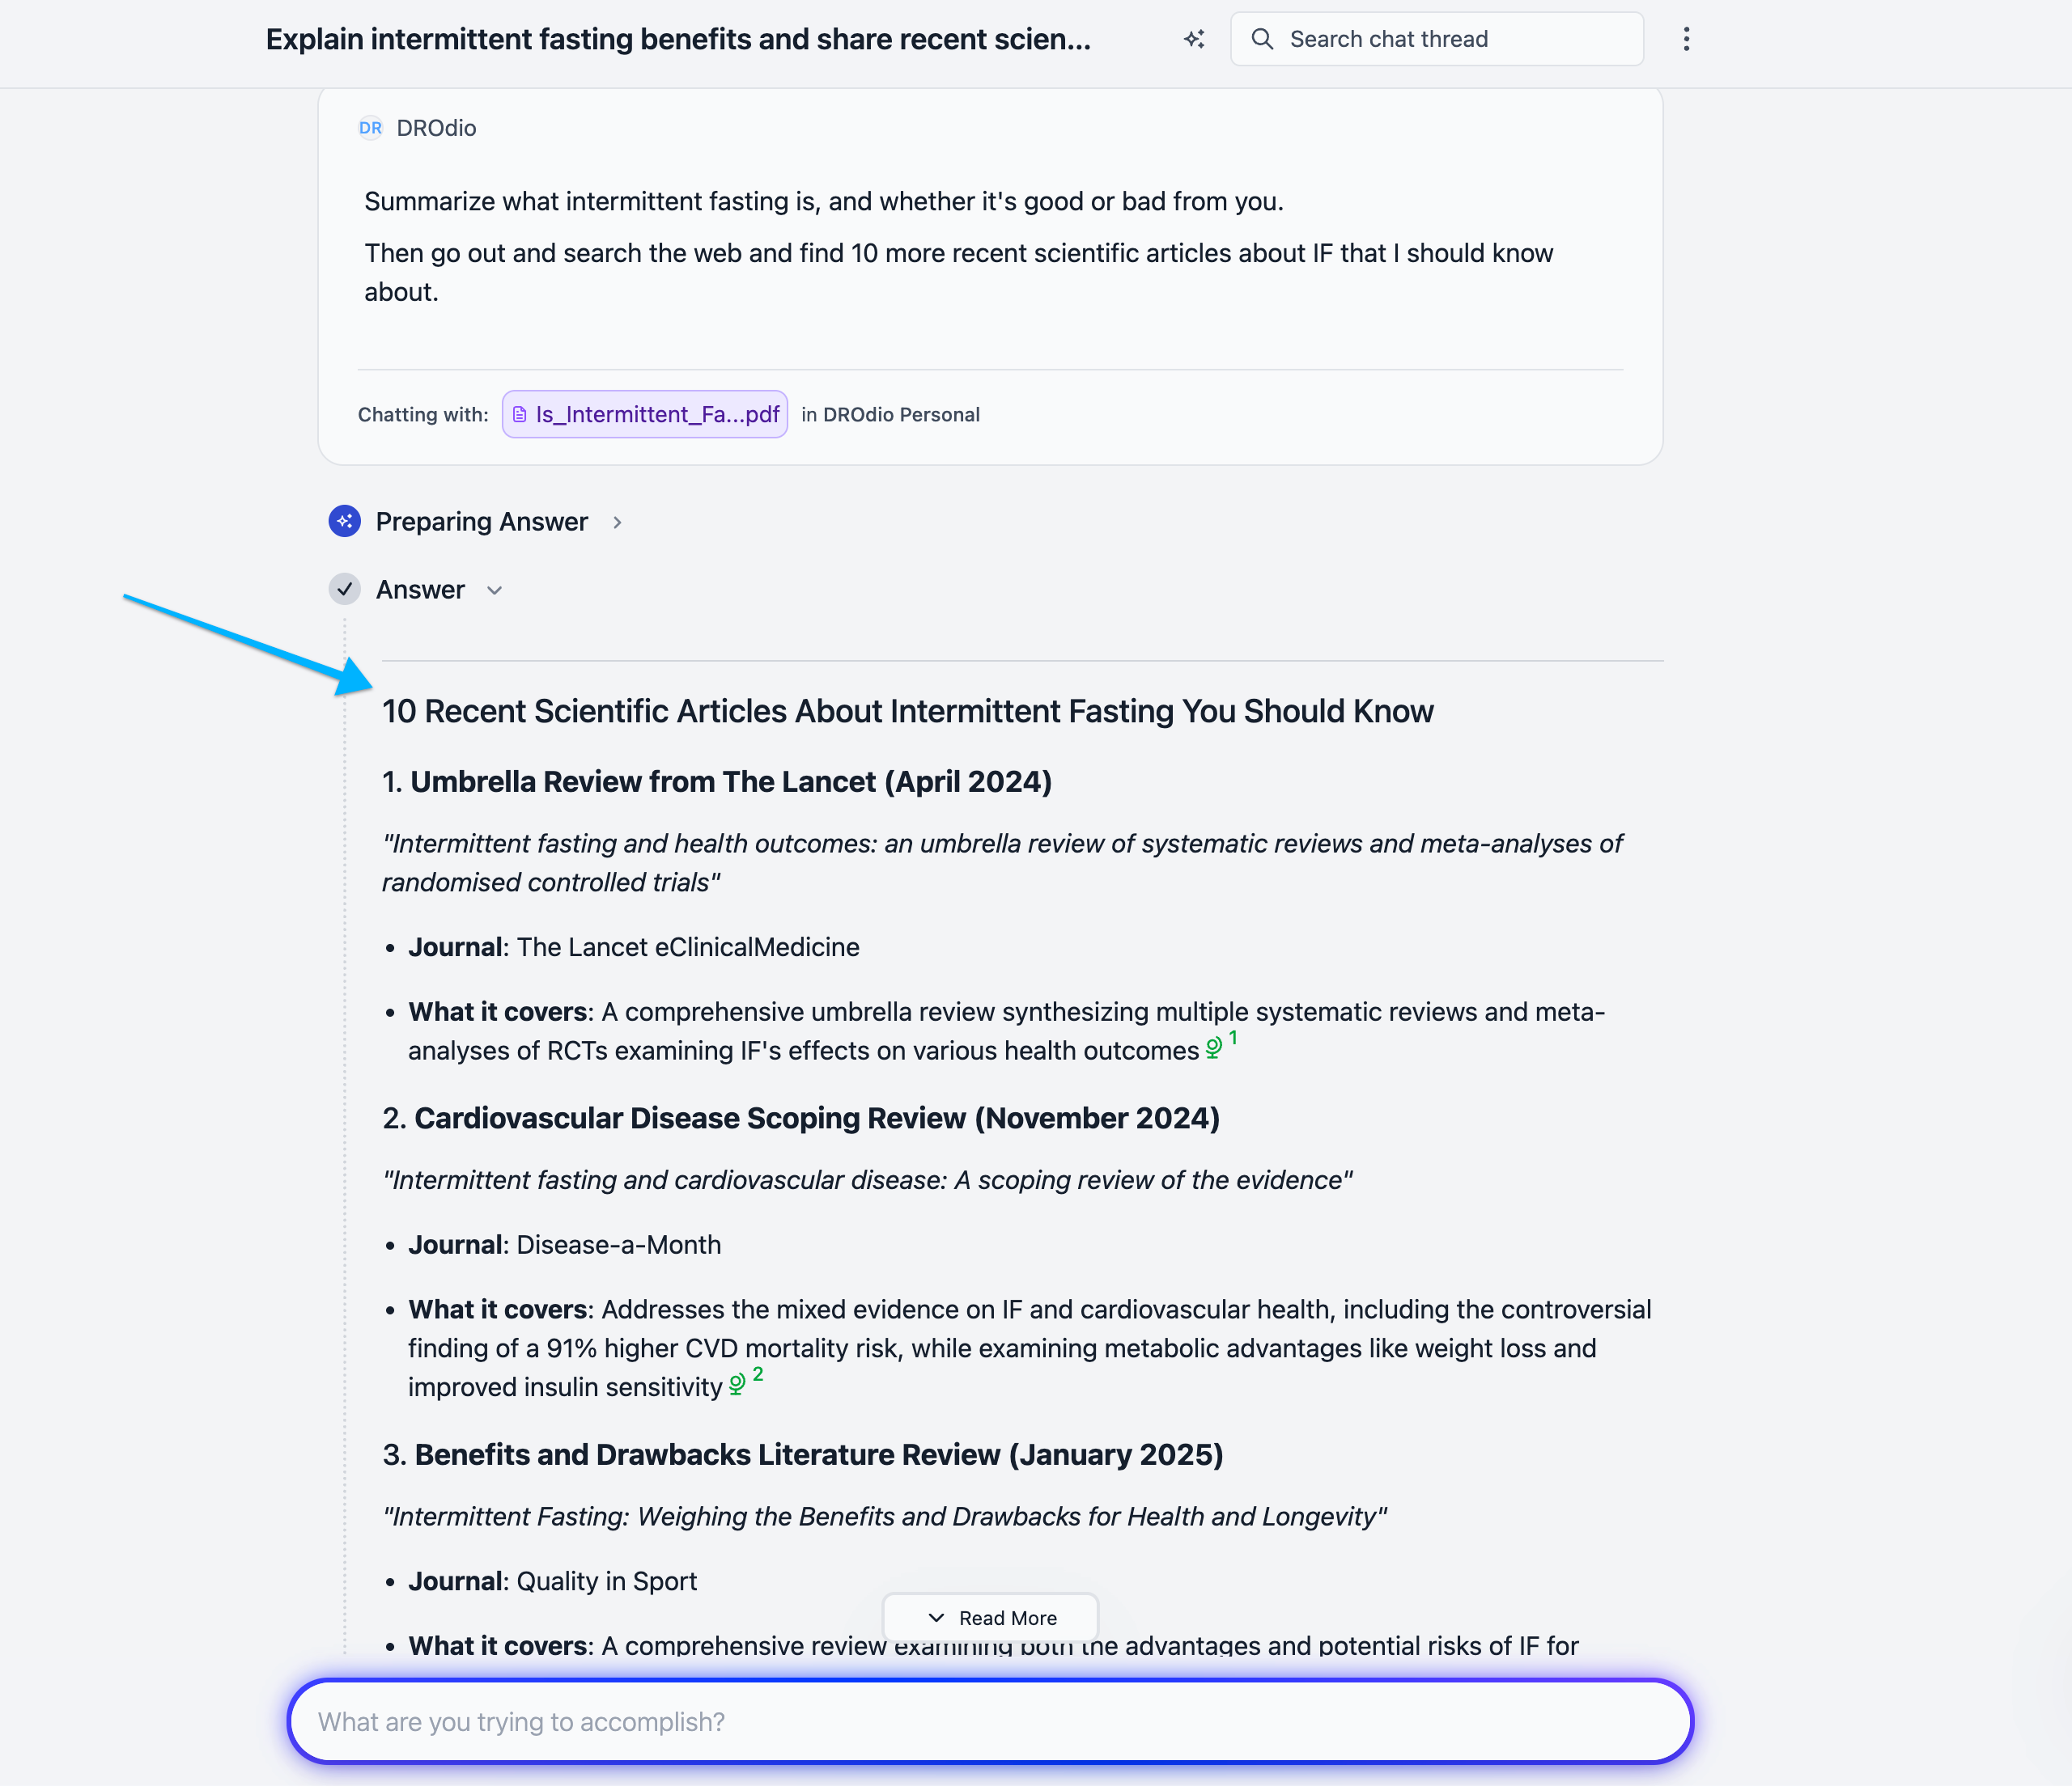Click the DROdio username label

pyautogui.click(x=436, y=128)
